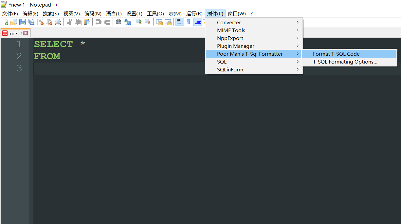
Task: Open the 搜索(S) menu
Action: click(51, 13)
